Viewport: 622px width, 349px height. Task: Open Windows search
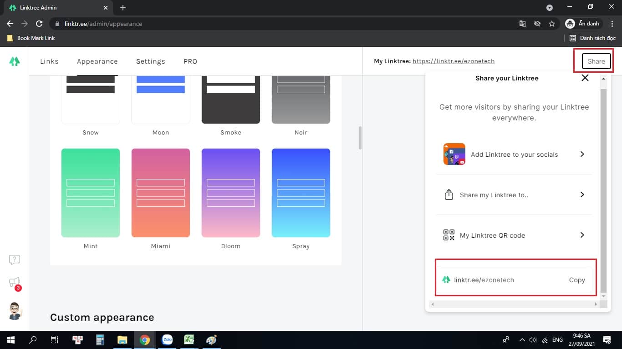click(x=33, y=340)
